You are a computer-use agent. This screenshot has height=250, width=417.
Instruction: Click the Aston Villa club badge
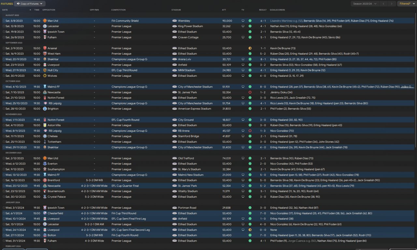click(x=45, y=125)
